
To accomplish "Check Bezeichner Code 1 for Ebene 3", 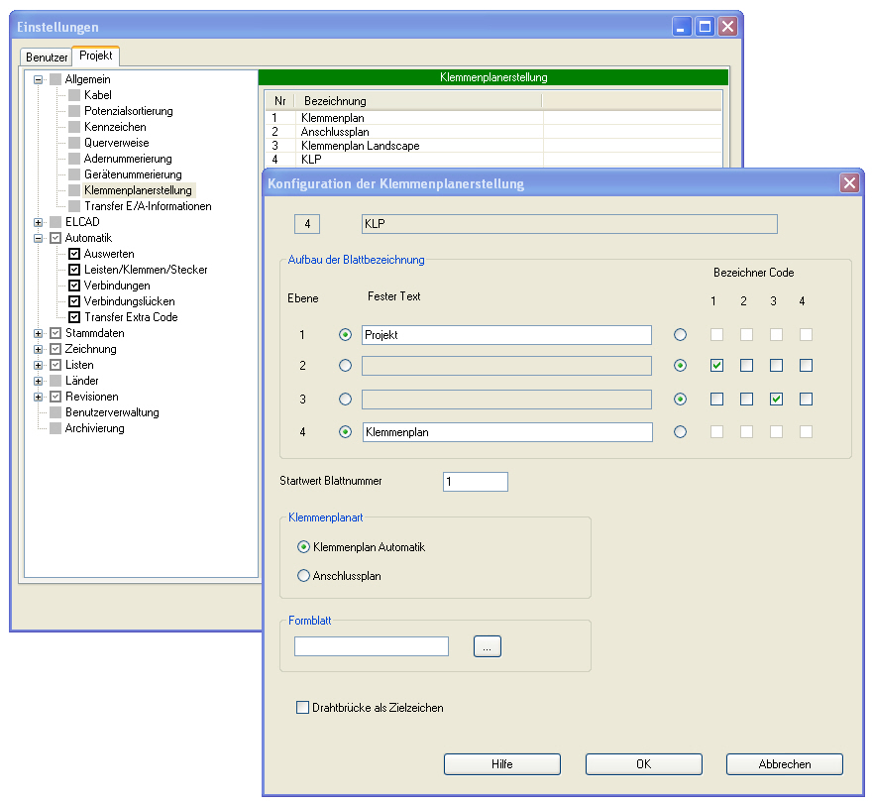I will 716,399.
